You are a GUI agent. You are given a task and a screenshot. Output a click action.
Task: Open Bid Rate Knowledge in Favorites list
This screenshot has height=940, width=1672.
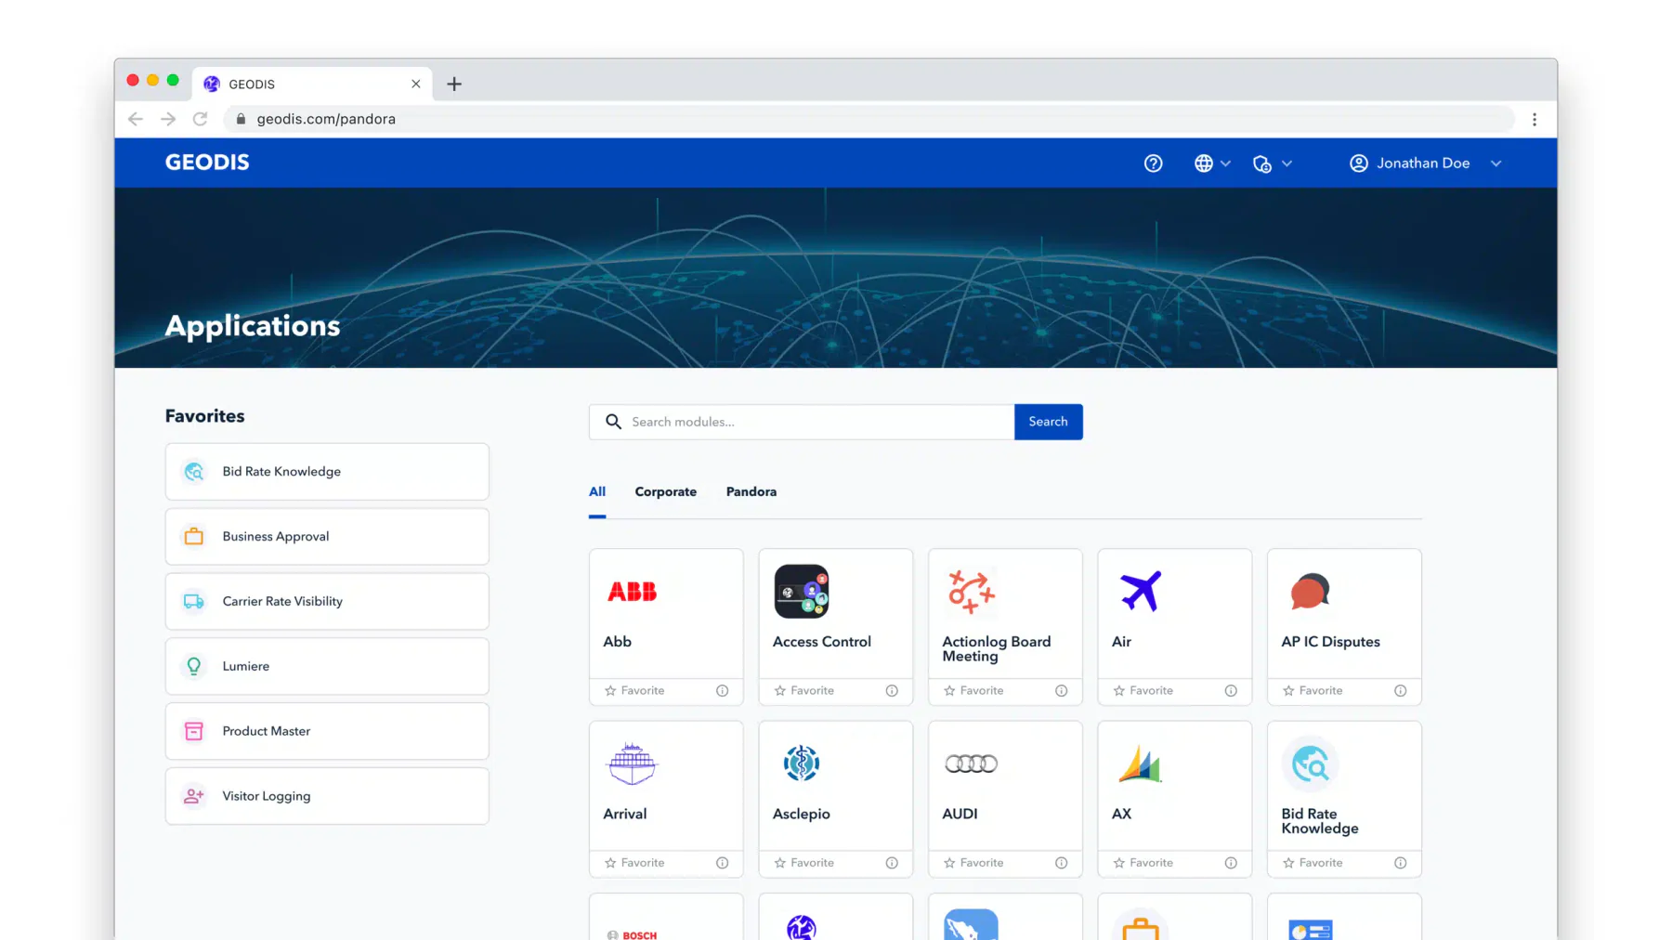point(327,472)
